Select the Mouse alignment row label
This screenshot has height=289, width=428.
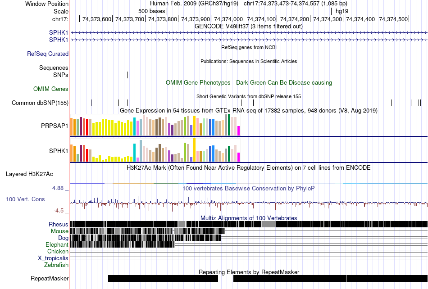point(59,231)
